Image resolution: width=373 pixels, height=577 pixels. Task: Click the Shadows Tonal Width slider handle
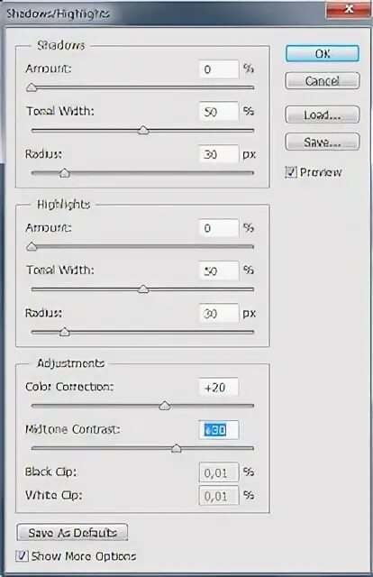(x=143, y=130)
